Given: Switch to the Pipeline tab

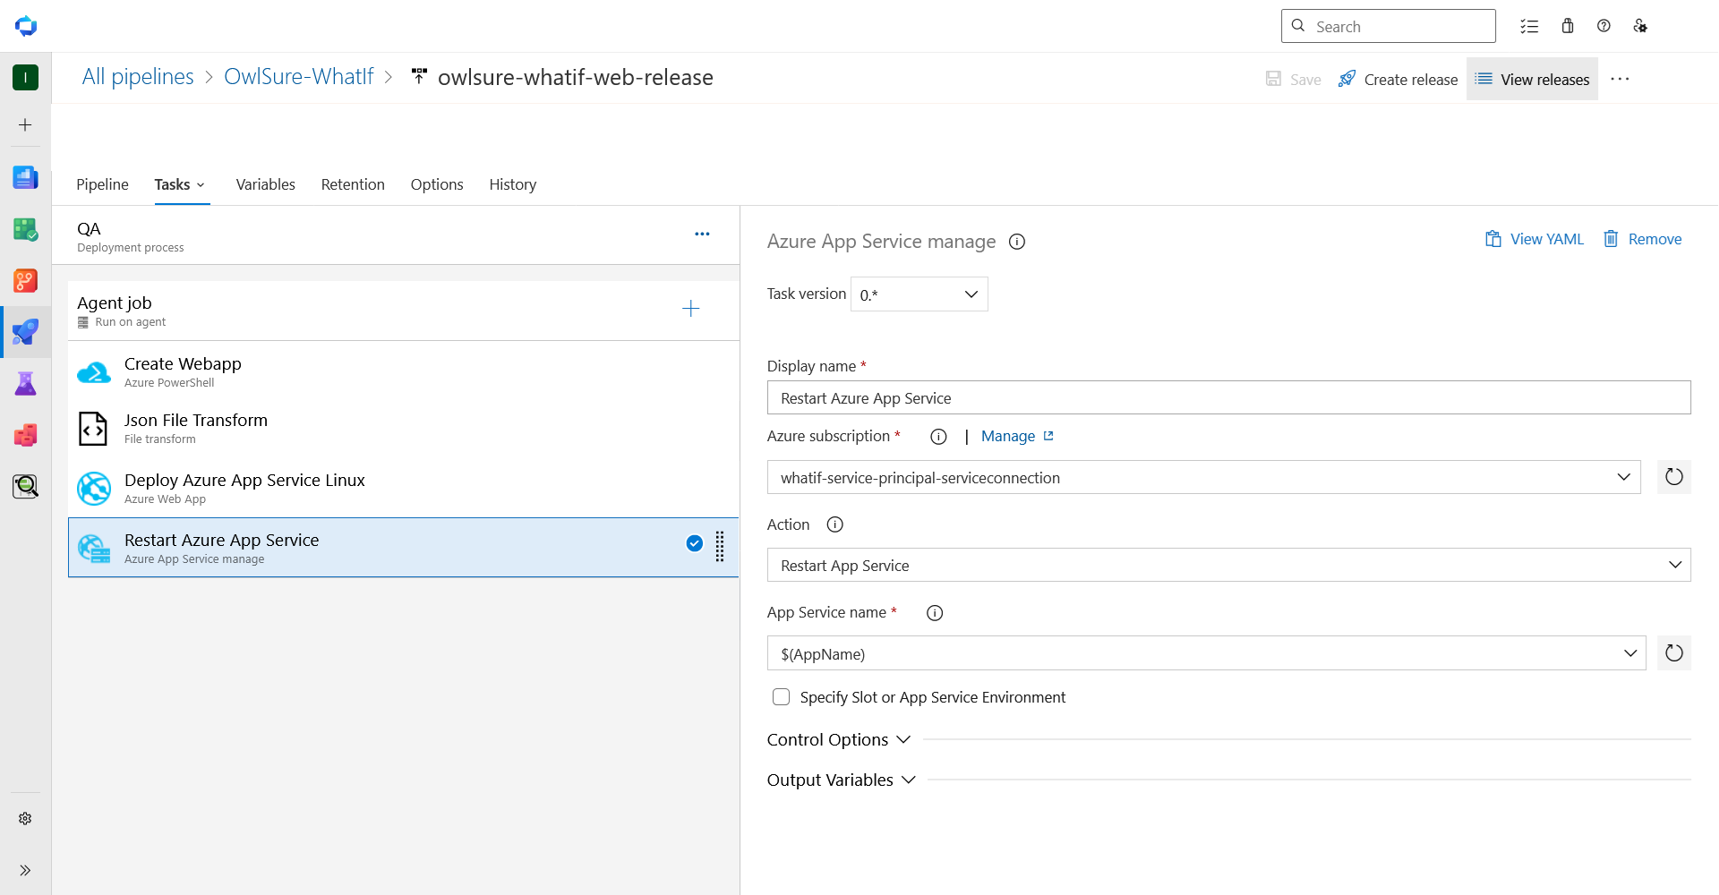Looking at the screenshot, I should pos(102,184).
